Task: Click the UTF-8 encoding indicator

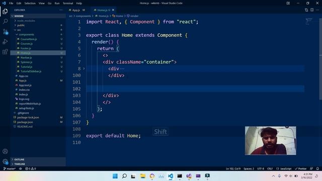Action: coord(261,169)
